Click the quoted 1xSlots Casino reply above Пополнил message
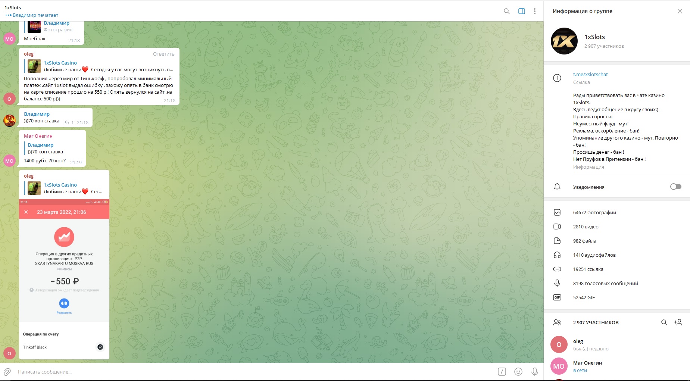This screenshot has height=381, width=690. point(100,66)
